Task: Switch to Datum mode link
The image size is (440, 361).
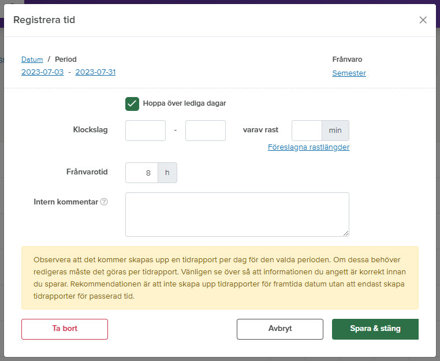Action: tap(32, 59)
